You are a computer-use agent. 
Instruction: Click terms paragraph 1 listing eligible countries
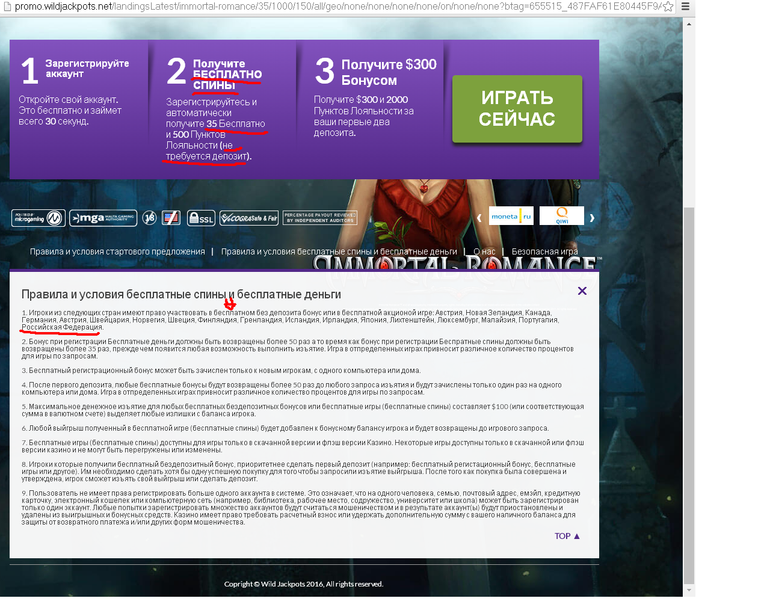[291, 320]
